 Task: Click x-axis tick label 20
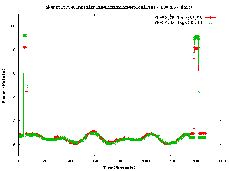pyautogui.click(x=45, y=161)
